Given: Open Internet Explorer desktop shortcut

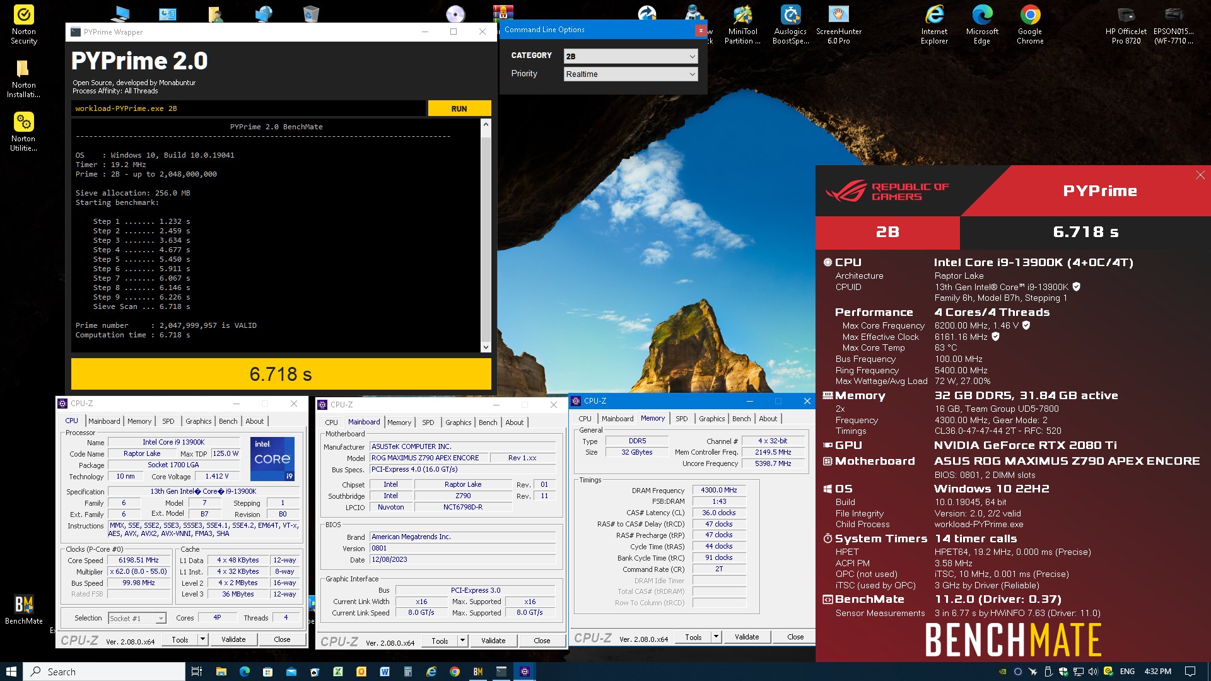Looking at the screenshot, I should [934, 25].
